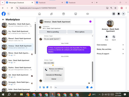Click the Llamar button
129x97 pixels.
[x=54, y=79]
